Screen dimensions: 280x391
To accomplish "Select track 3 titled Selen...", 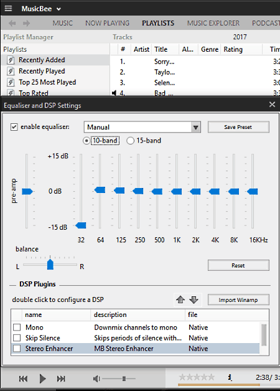I will 164,83.
